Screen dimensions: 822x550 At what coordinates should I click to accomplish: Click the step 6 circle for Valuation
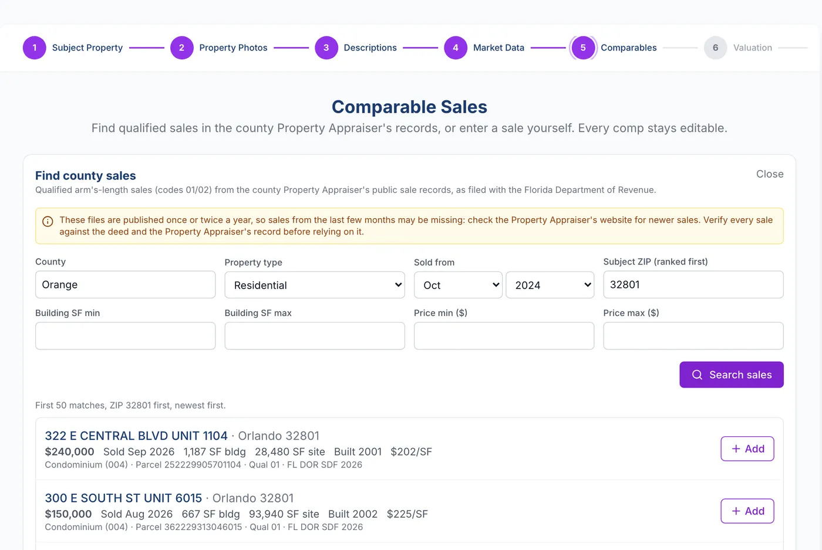[x=715, y=47]
